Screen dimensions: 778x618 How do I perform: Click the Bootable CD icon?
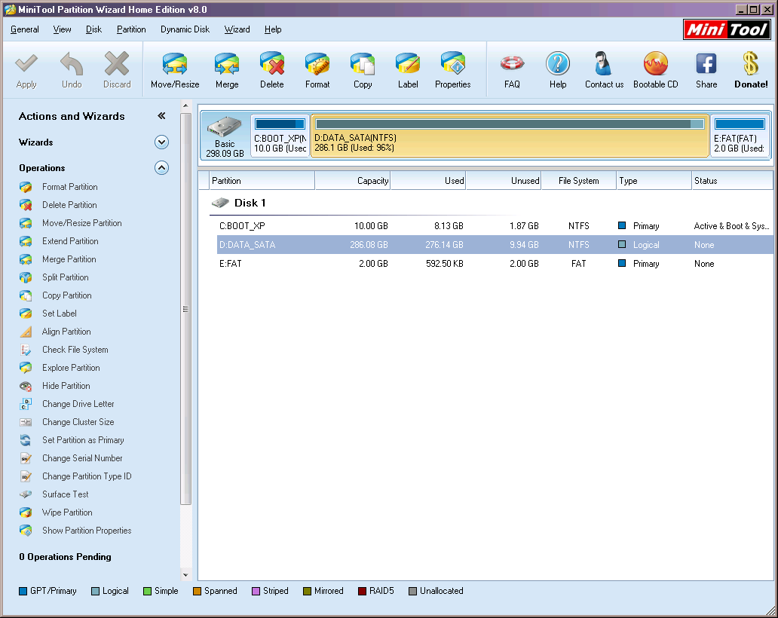point(655,64)
